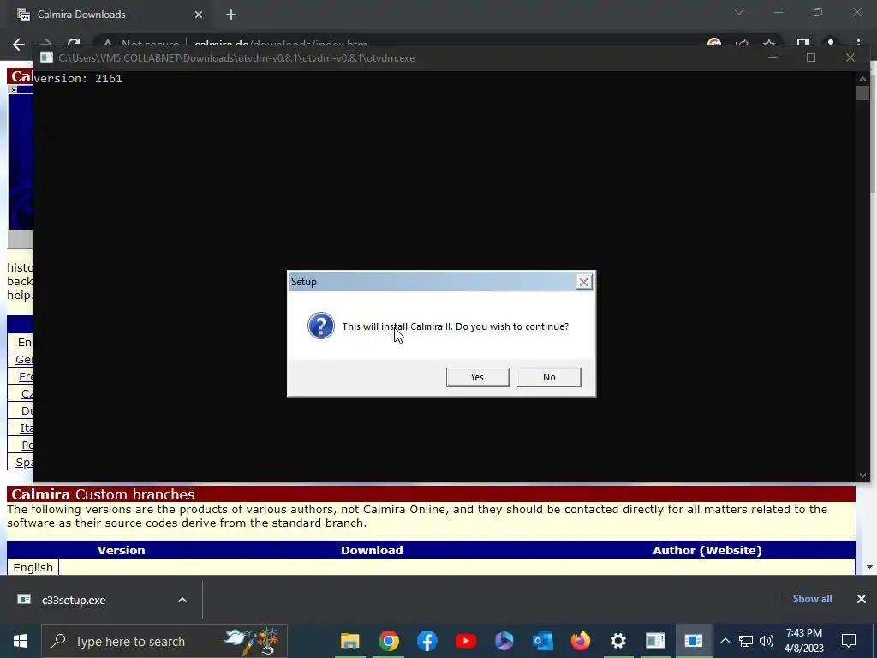Click the blue question mark icon in Setup

pyautogui.click(x=321, y=326)
